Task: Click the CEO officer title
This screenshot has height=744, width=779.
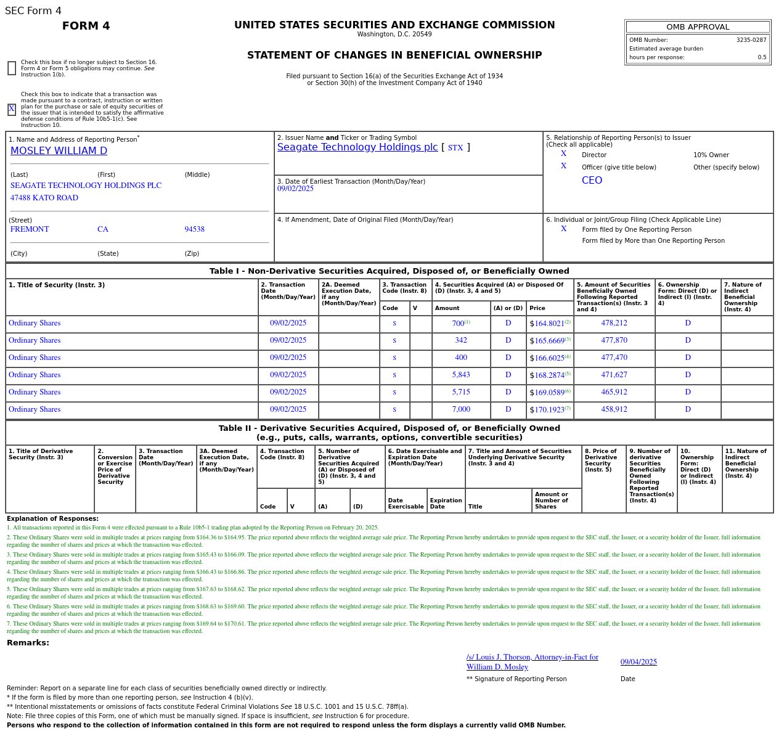Action: point(592,181)
